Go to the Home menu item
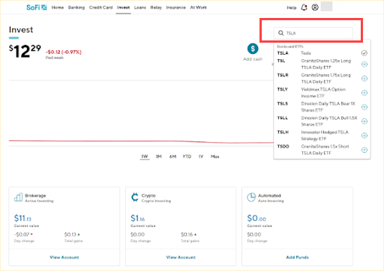Image resolution: width=384 pixels, height=271 pixels. point(58,7)
